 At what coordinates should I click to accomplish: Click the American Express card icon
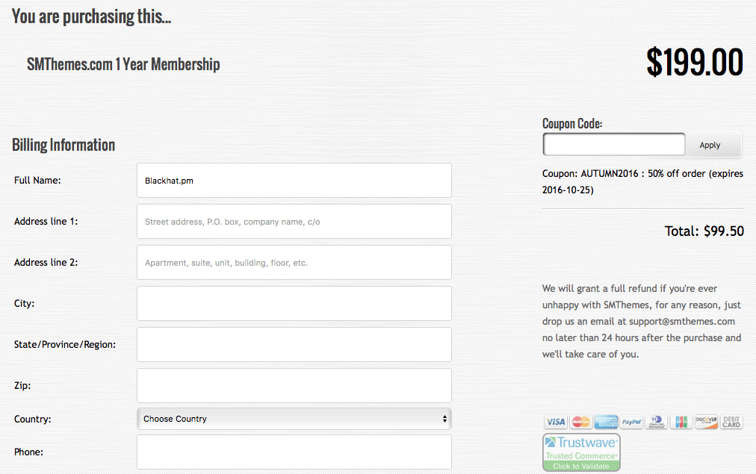click(x=606, y=422)
